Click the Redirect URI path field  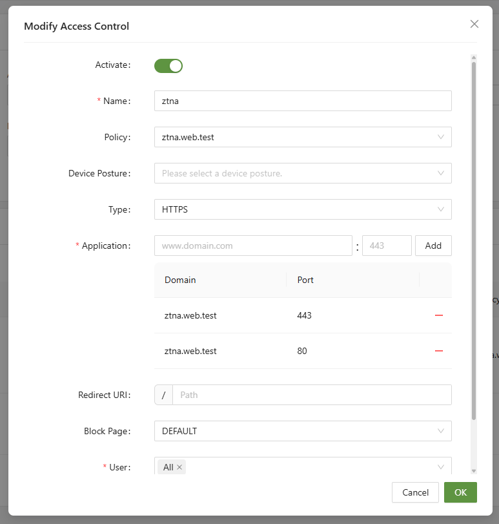(311, 395)
